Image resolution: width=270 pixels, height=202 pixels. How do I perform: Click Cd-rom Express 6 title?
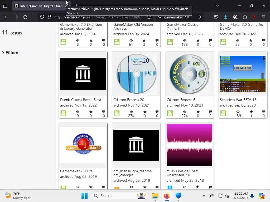181,100
